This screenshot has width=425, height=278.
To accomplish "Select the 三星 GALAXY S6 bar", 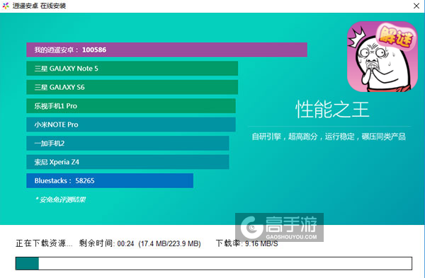I will 132,87.
